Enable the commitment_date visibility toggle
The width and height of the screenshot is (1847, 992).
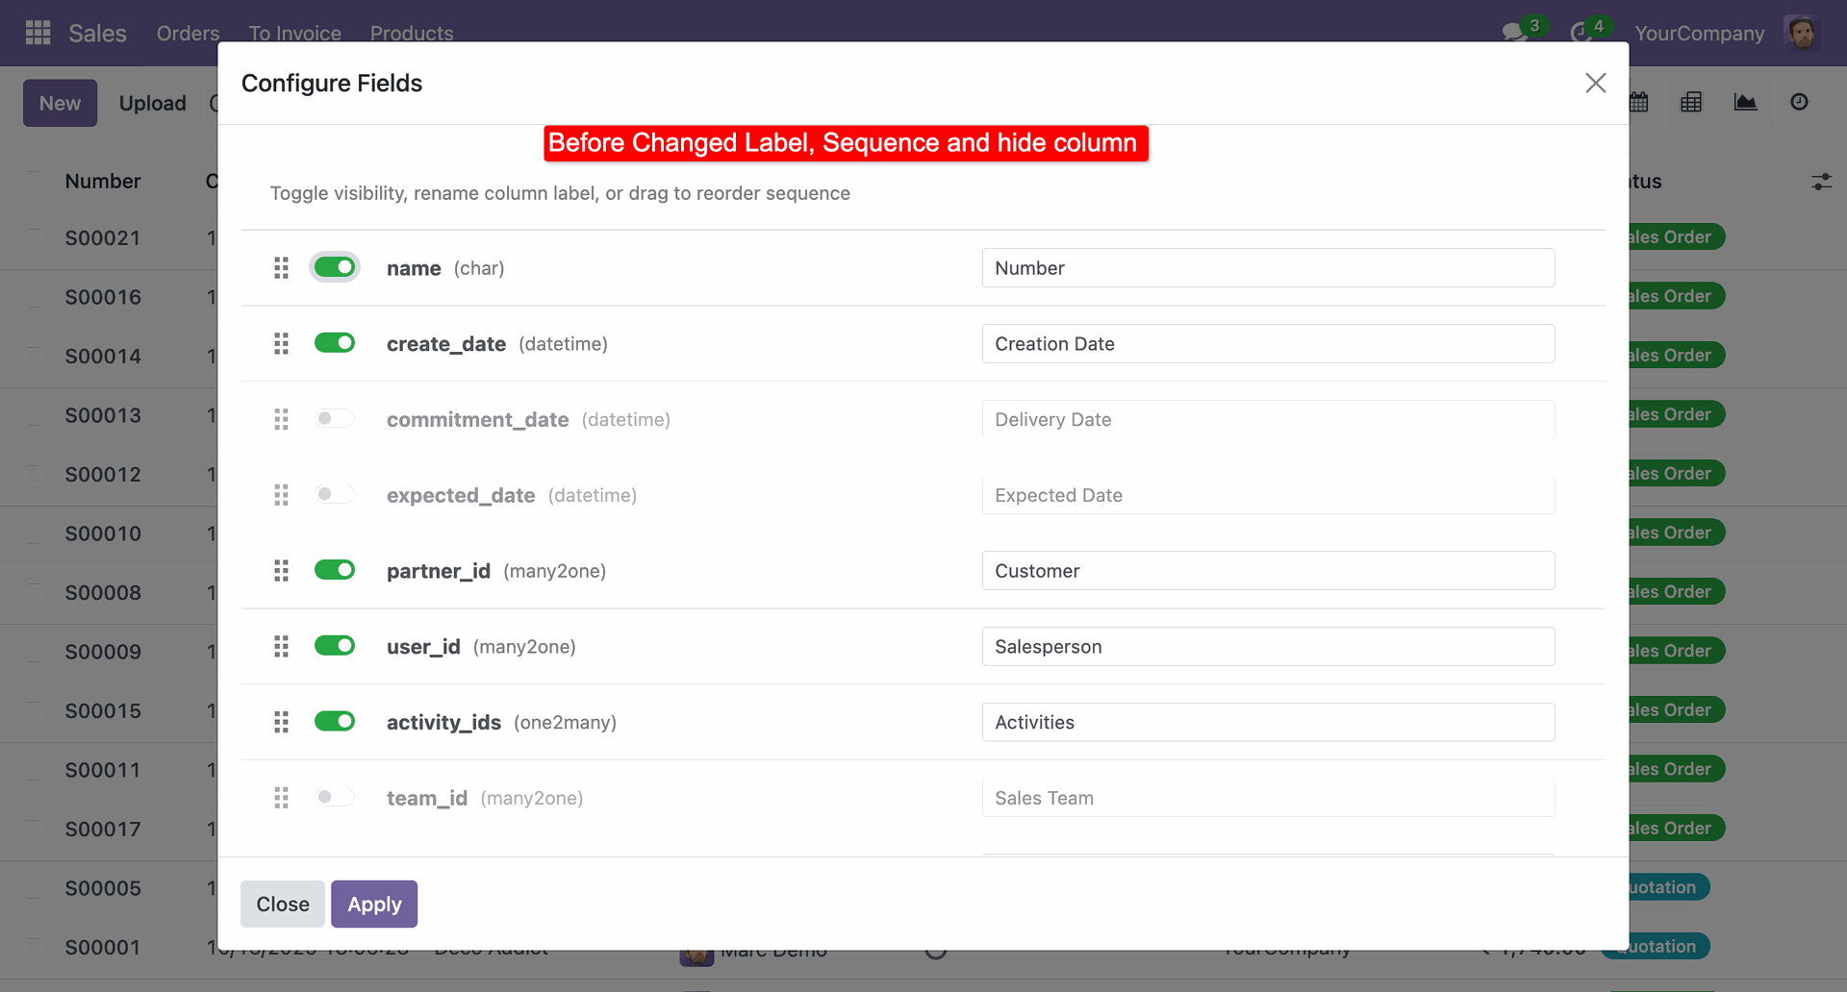[x=335, y=419]
